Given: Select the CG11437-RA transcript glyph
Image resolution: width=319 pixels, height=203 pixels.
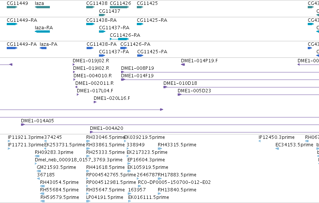Looking at the screenshot, I should click(x=102, y=32).
